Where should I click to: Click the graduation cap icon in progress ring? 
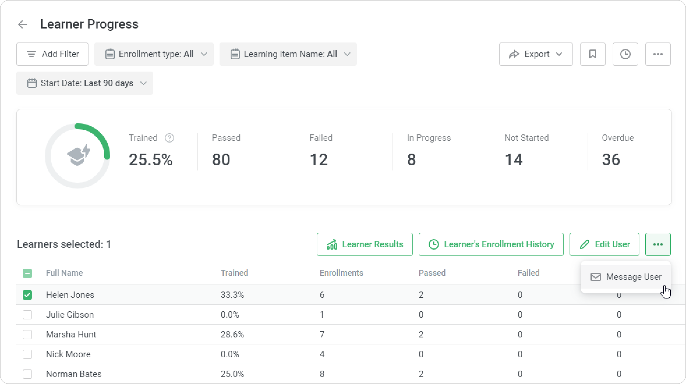coord(78,155)
